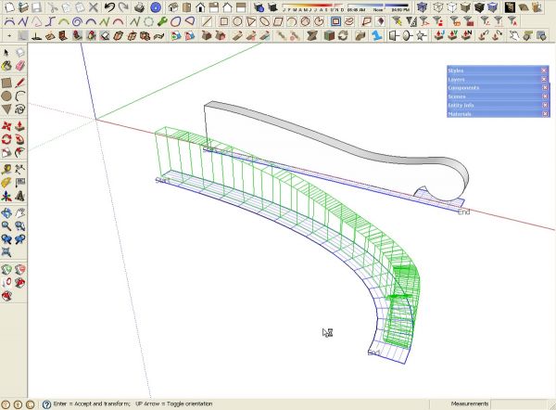Image resolution: width=556 pixels, height=410 pixels.
Task: Click the Zoom Extents icon
Action: [x=6, y=252]
